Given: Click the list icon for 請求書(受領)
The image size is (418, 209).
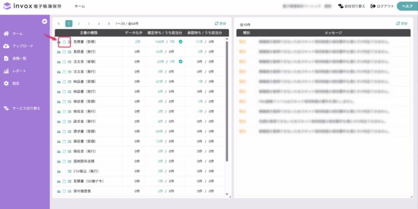Looking at the screenshot, I should (x=70, y=132).
